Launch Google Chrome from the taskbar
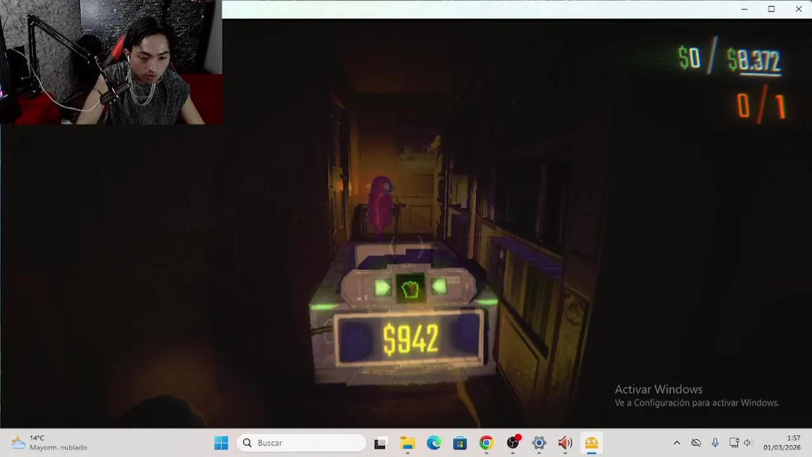Image resolution: width=812 pixels, height=457 pixels. point(487,443)
